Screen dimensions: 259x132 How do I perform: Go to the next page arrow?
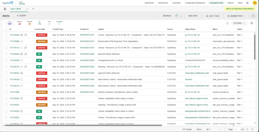pos(247,129)
